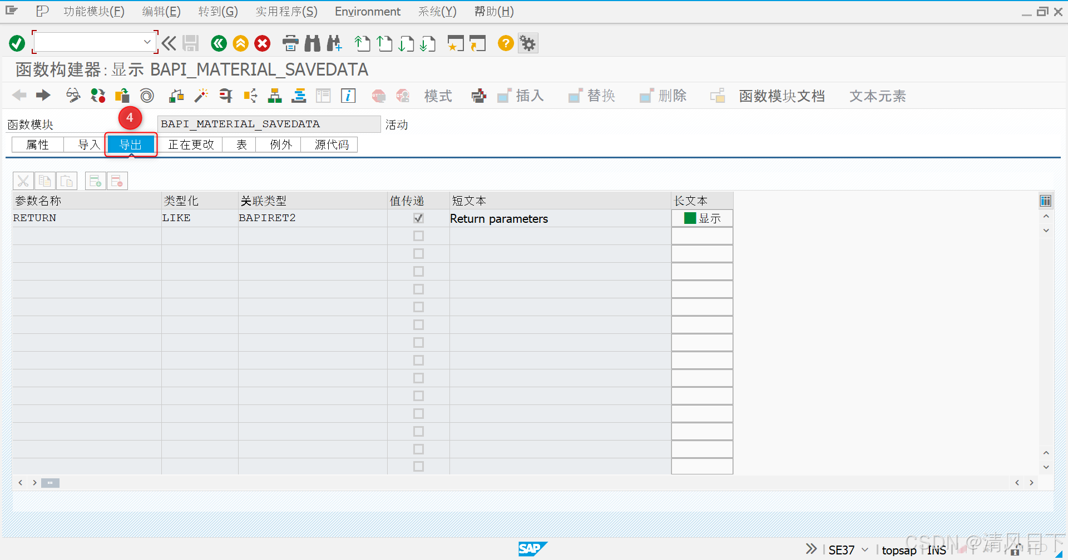Click the red Cancel round icon
This screenshot has height=560, width=1068.
pyautogui.click(x=263, y=43)
